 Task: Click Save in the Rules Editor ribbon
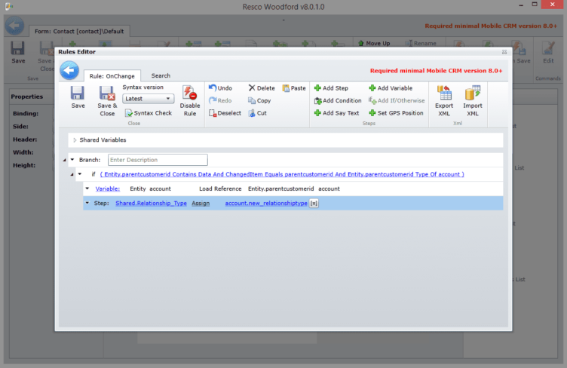(x=78, y=98)
